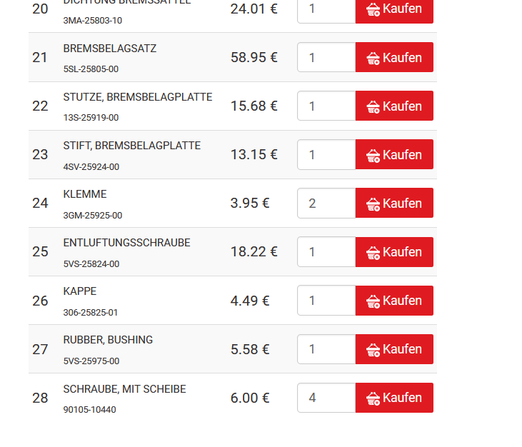Click quantity input in row 26 KAPPE
Image resolution: width=522 pixels, height=447 pixels.
[326, 301]
